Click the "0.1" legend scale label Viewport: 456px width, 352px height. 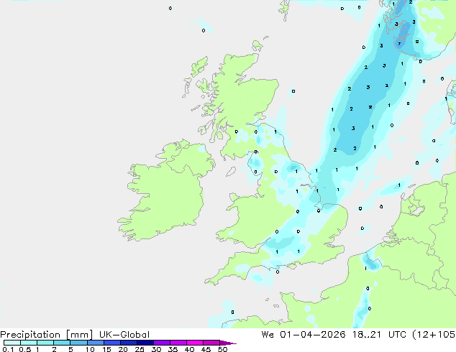8,349
